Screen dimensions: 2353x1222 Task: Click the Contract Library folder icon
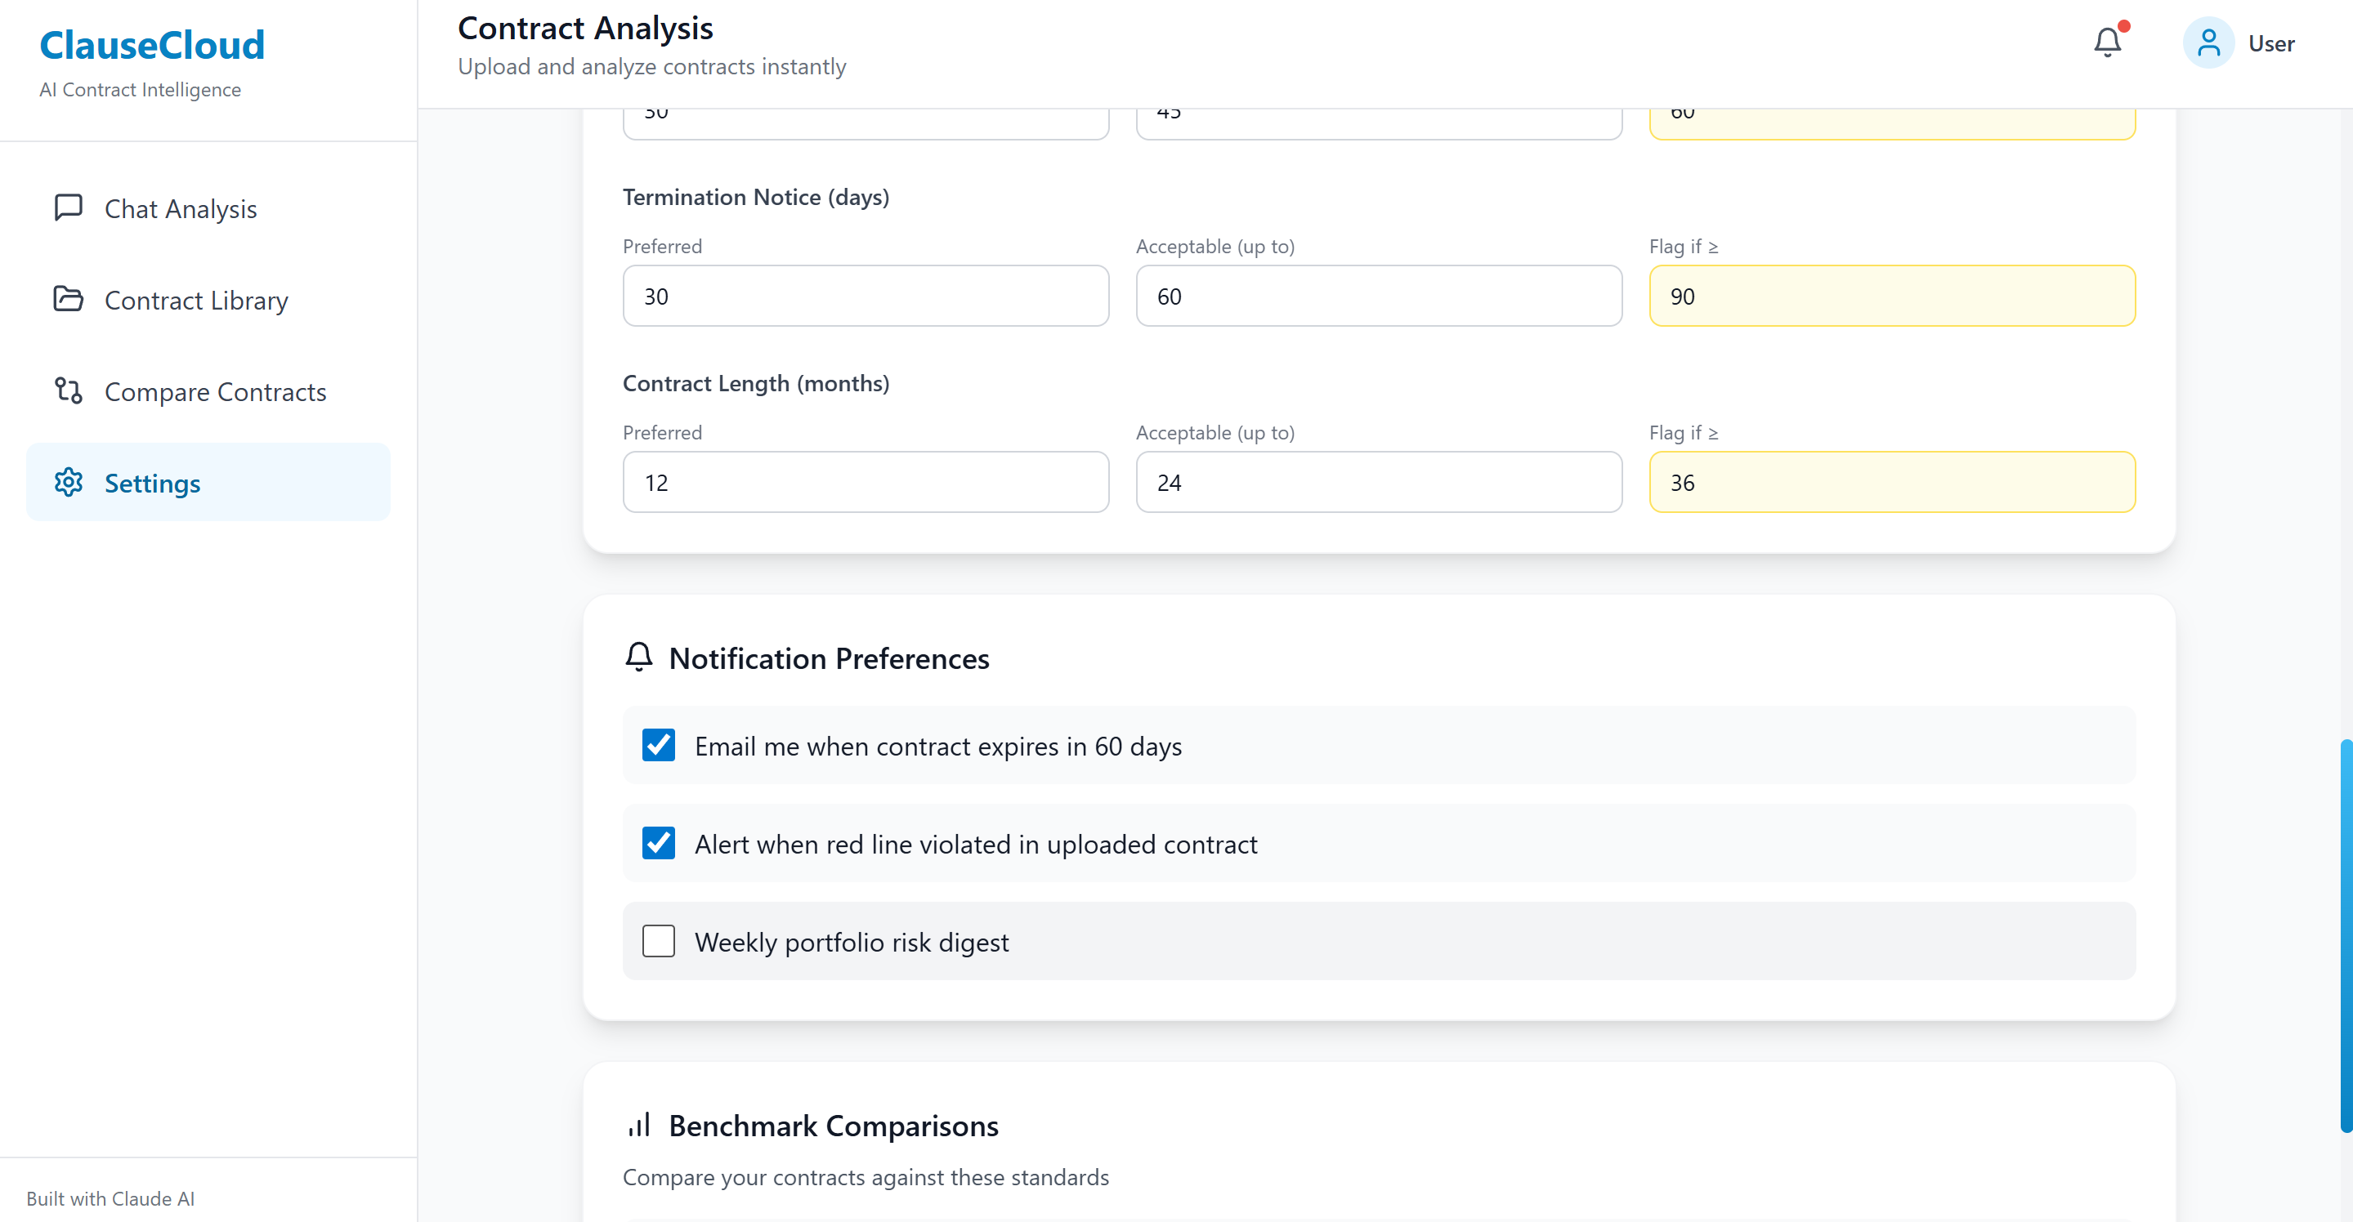point(69,299)
